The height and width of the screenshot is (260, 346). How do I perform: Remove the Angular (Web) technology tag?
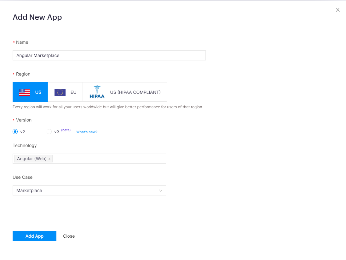49,159
